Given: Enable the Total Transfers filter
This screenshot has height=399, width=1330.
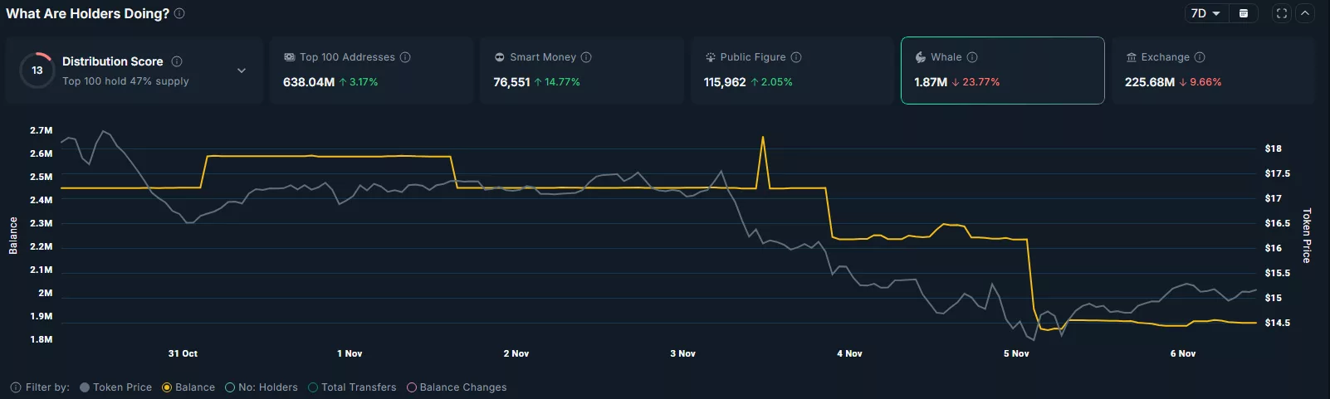Looking at the screenshot, I should pos(352,387).
